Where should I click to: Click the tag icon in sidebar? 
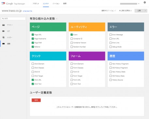click(x=4, y=31)
